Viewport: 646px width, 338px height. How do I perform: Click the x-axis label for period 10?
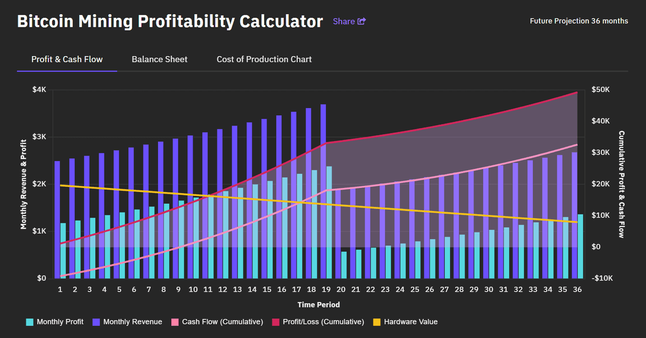click(193, 289)
